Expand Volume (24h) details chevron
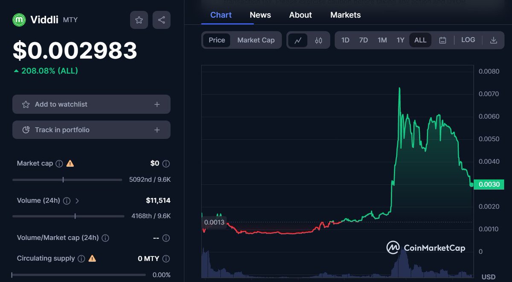This screenshot has height=282, width=512. click(77, 201)
